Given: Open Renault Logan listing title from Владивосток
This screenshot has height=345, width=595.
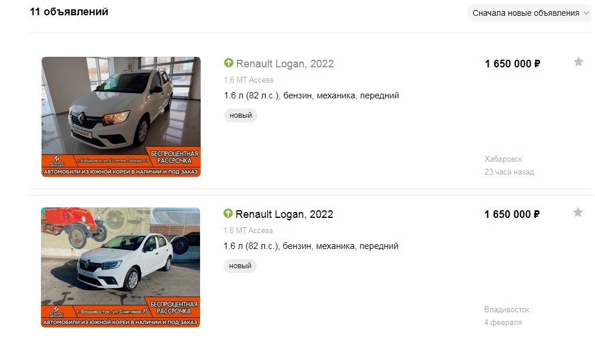Looking at the screenshot, I should coord(284,214).
